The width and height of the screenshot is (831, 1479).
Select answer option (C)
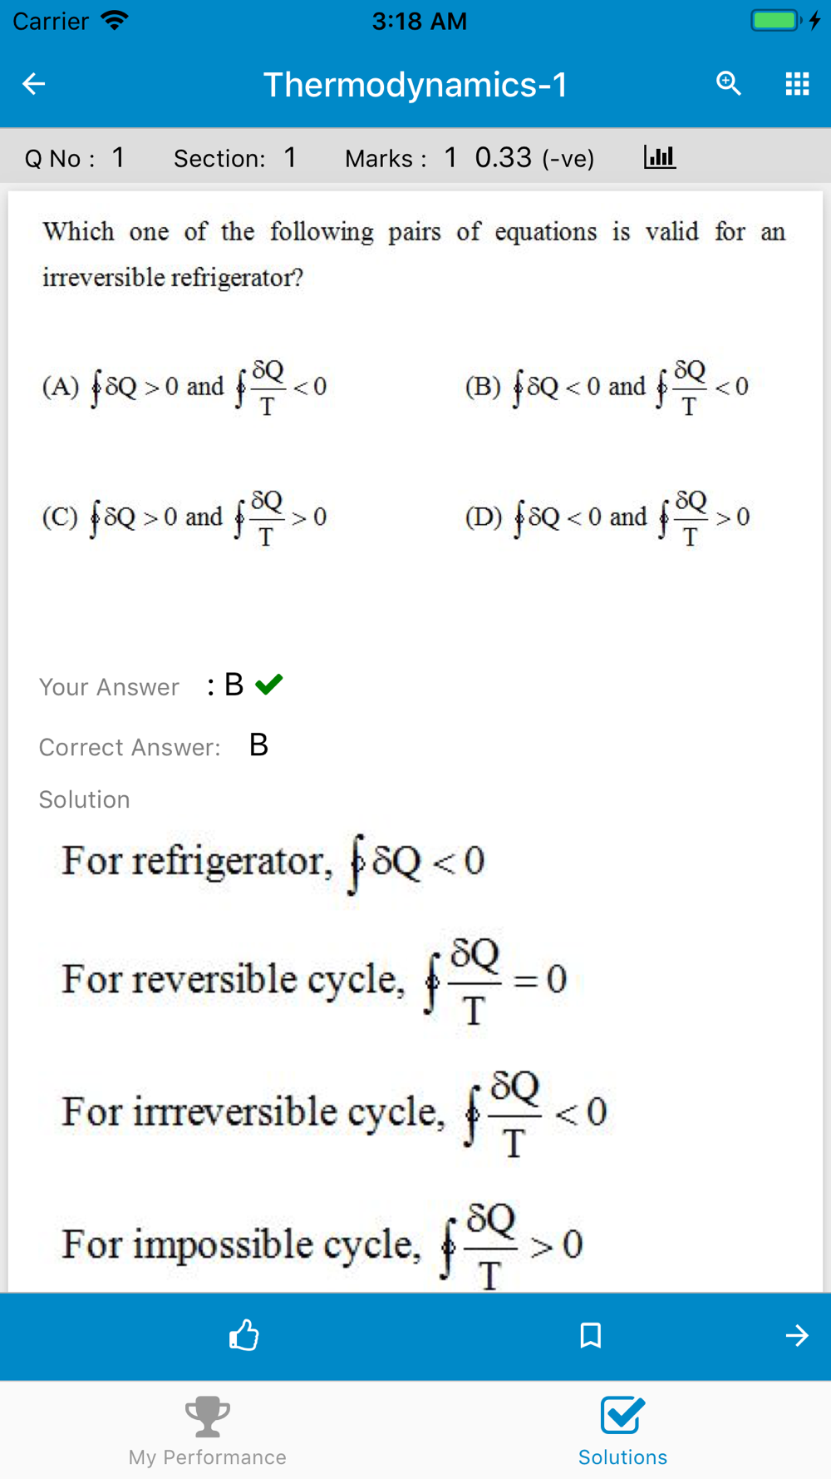184,517
